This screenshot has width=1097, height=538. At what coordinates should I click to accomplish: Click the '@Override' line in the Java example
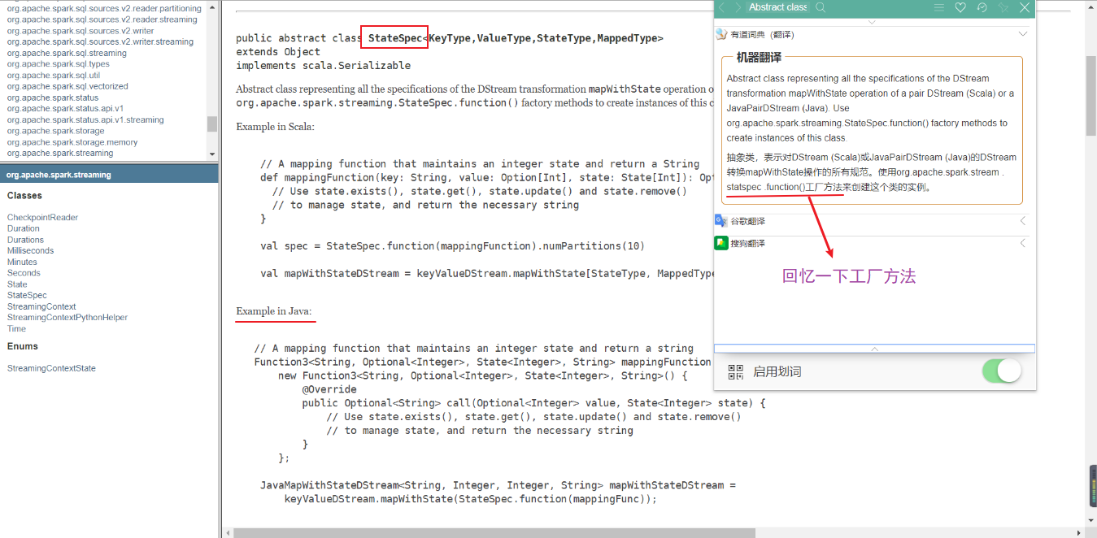pyautogui.click(x=329, y=389)
